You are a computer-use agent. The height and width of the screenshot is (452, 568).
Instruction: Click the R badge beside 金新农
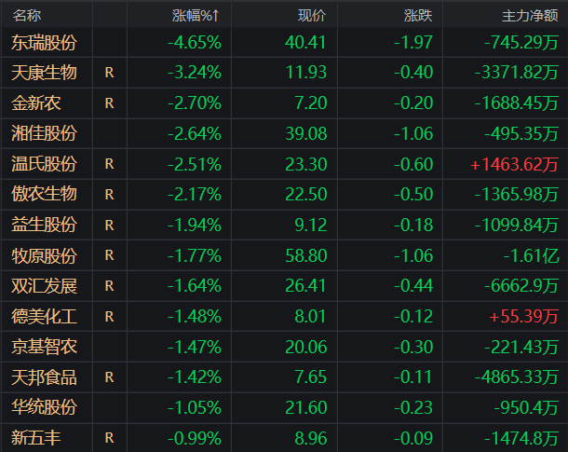[x=109, y=103]
